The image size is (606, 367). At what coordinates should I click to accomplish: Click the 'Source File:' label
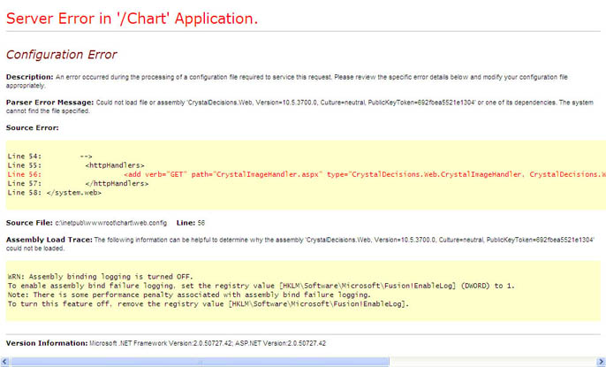point(29,223)
